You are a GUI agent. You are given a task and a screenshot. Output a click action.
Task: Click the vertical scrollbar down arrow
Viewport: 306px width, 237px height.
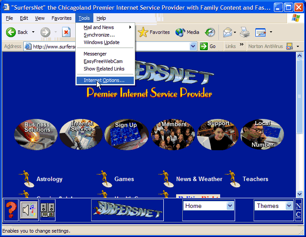299,194
